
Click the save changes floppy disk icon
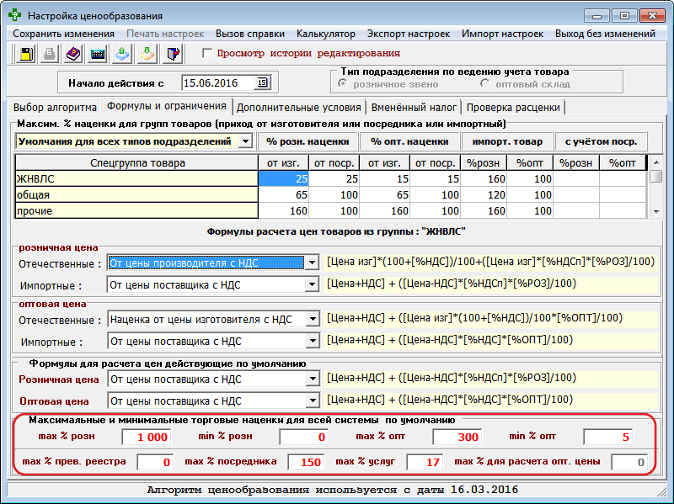pos(25,54)
